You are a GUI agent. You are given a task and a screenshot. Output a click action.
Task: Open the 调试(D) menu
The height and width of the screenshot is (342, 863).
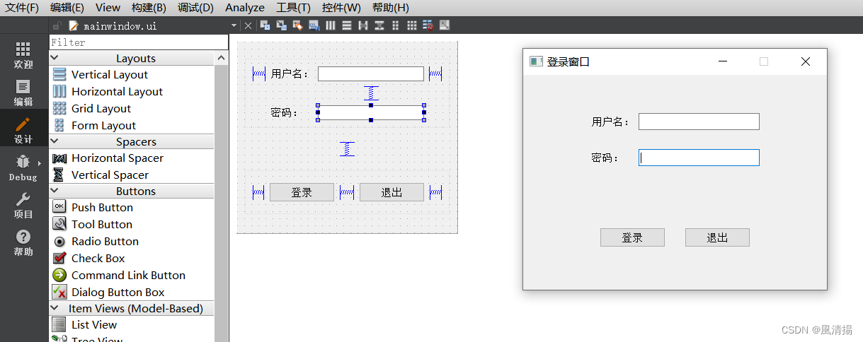pos(195,8)
